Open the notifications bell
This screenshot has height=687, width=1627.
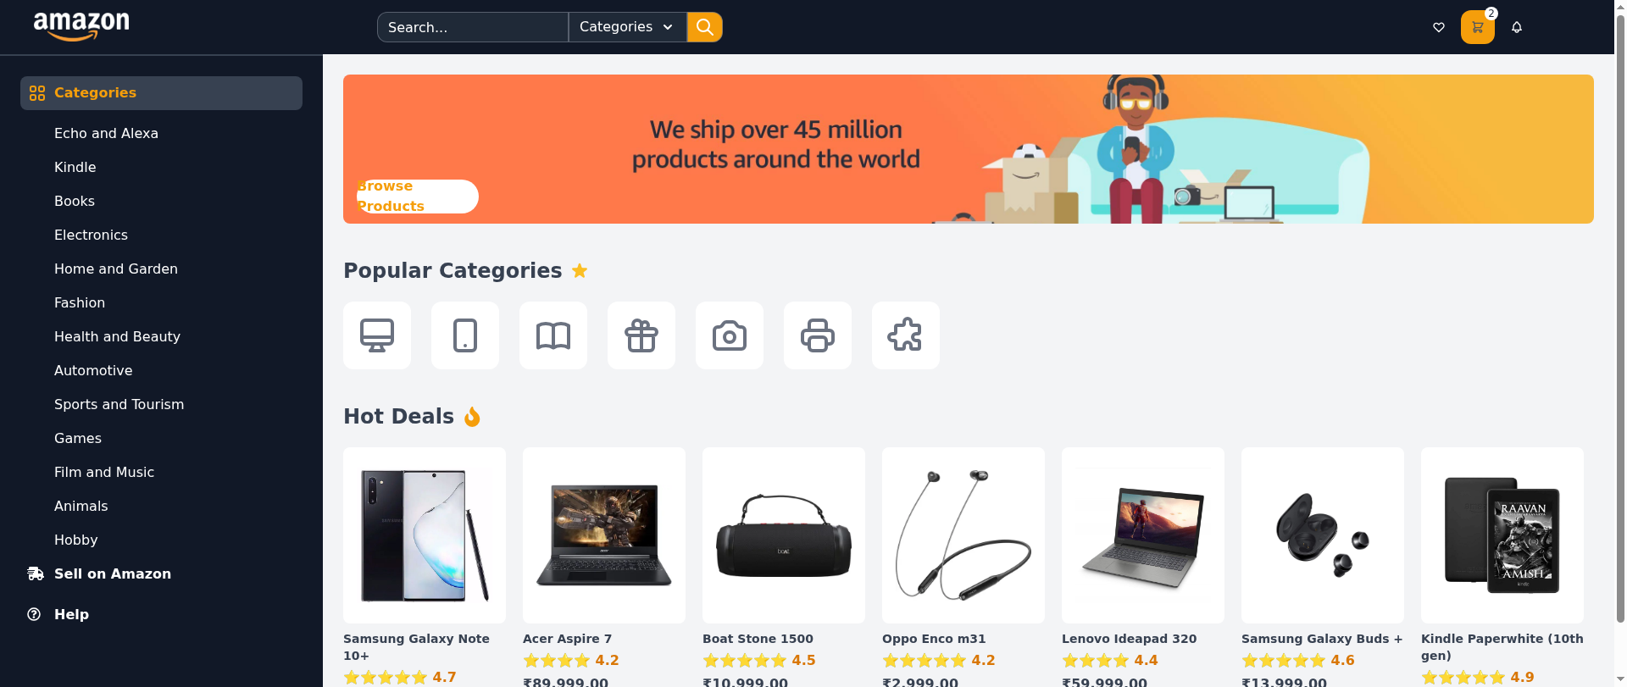coord(1517,27)
